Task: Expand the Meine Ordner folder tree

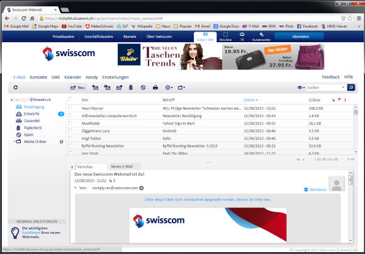Action: click(15, 142)
